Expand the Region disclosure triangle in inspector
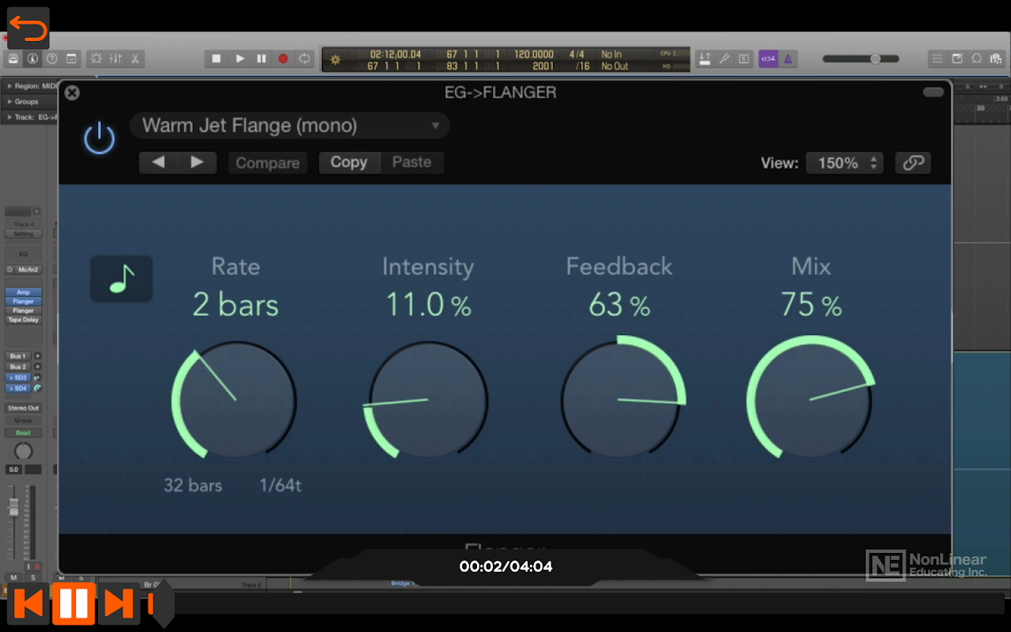Image resolution: width=1011 pixels, height=632 pixels. click(x=9, y=85)
